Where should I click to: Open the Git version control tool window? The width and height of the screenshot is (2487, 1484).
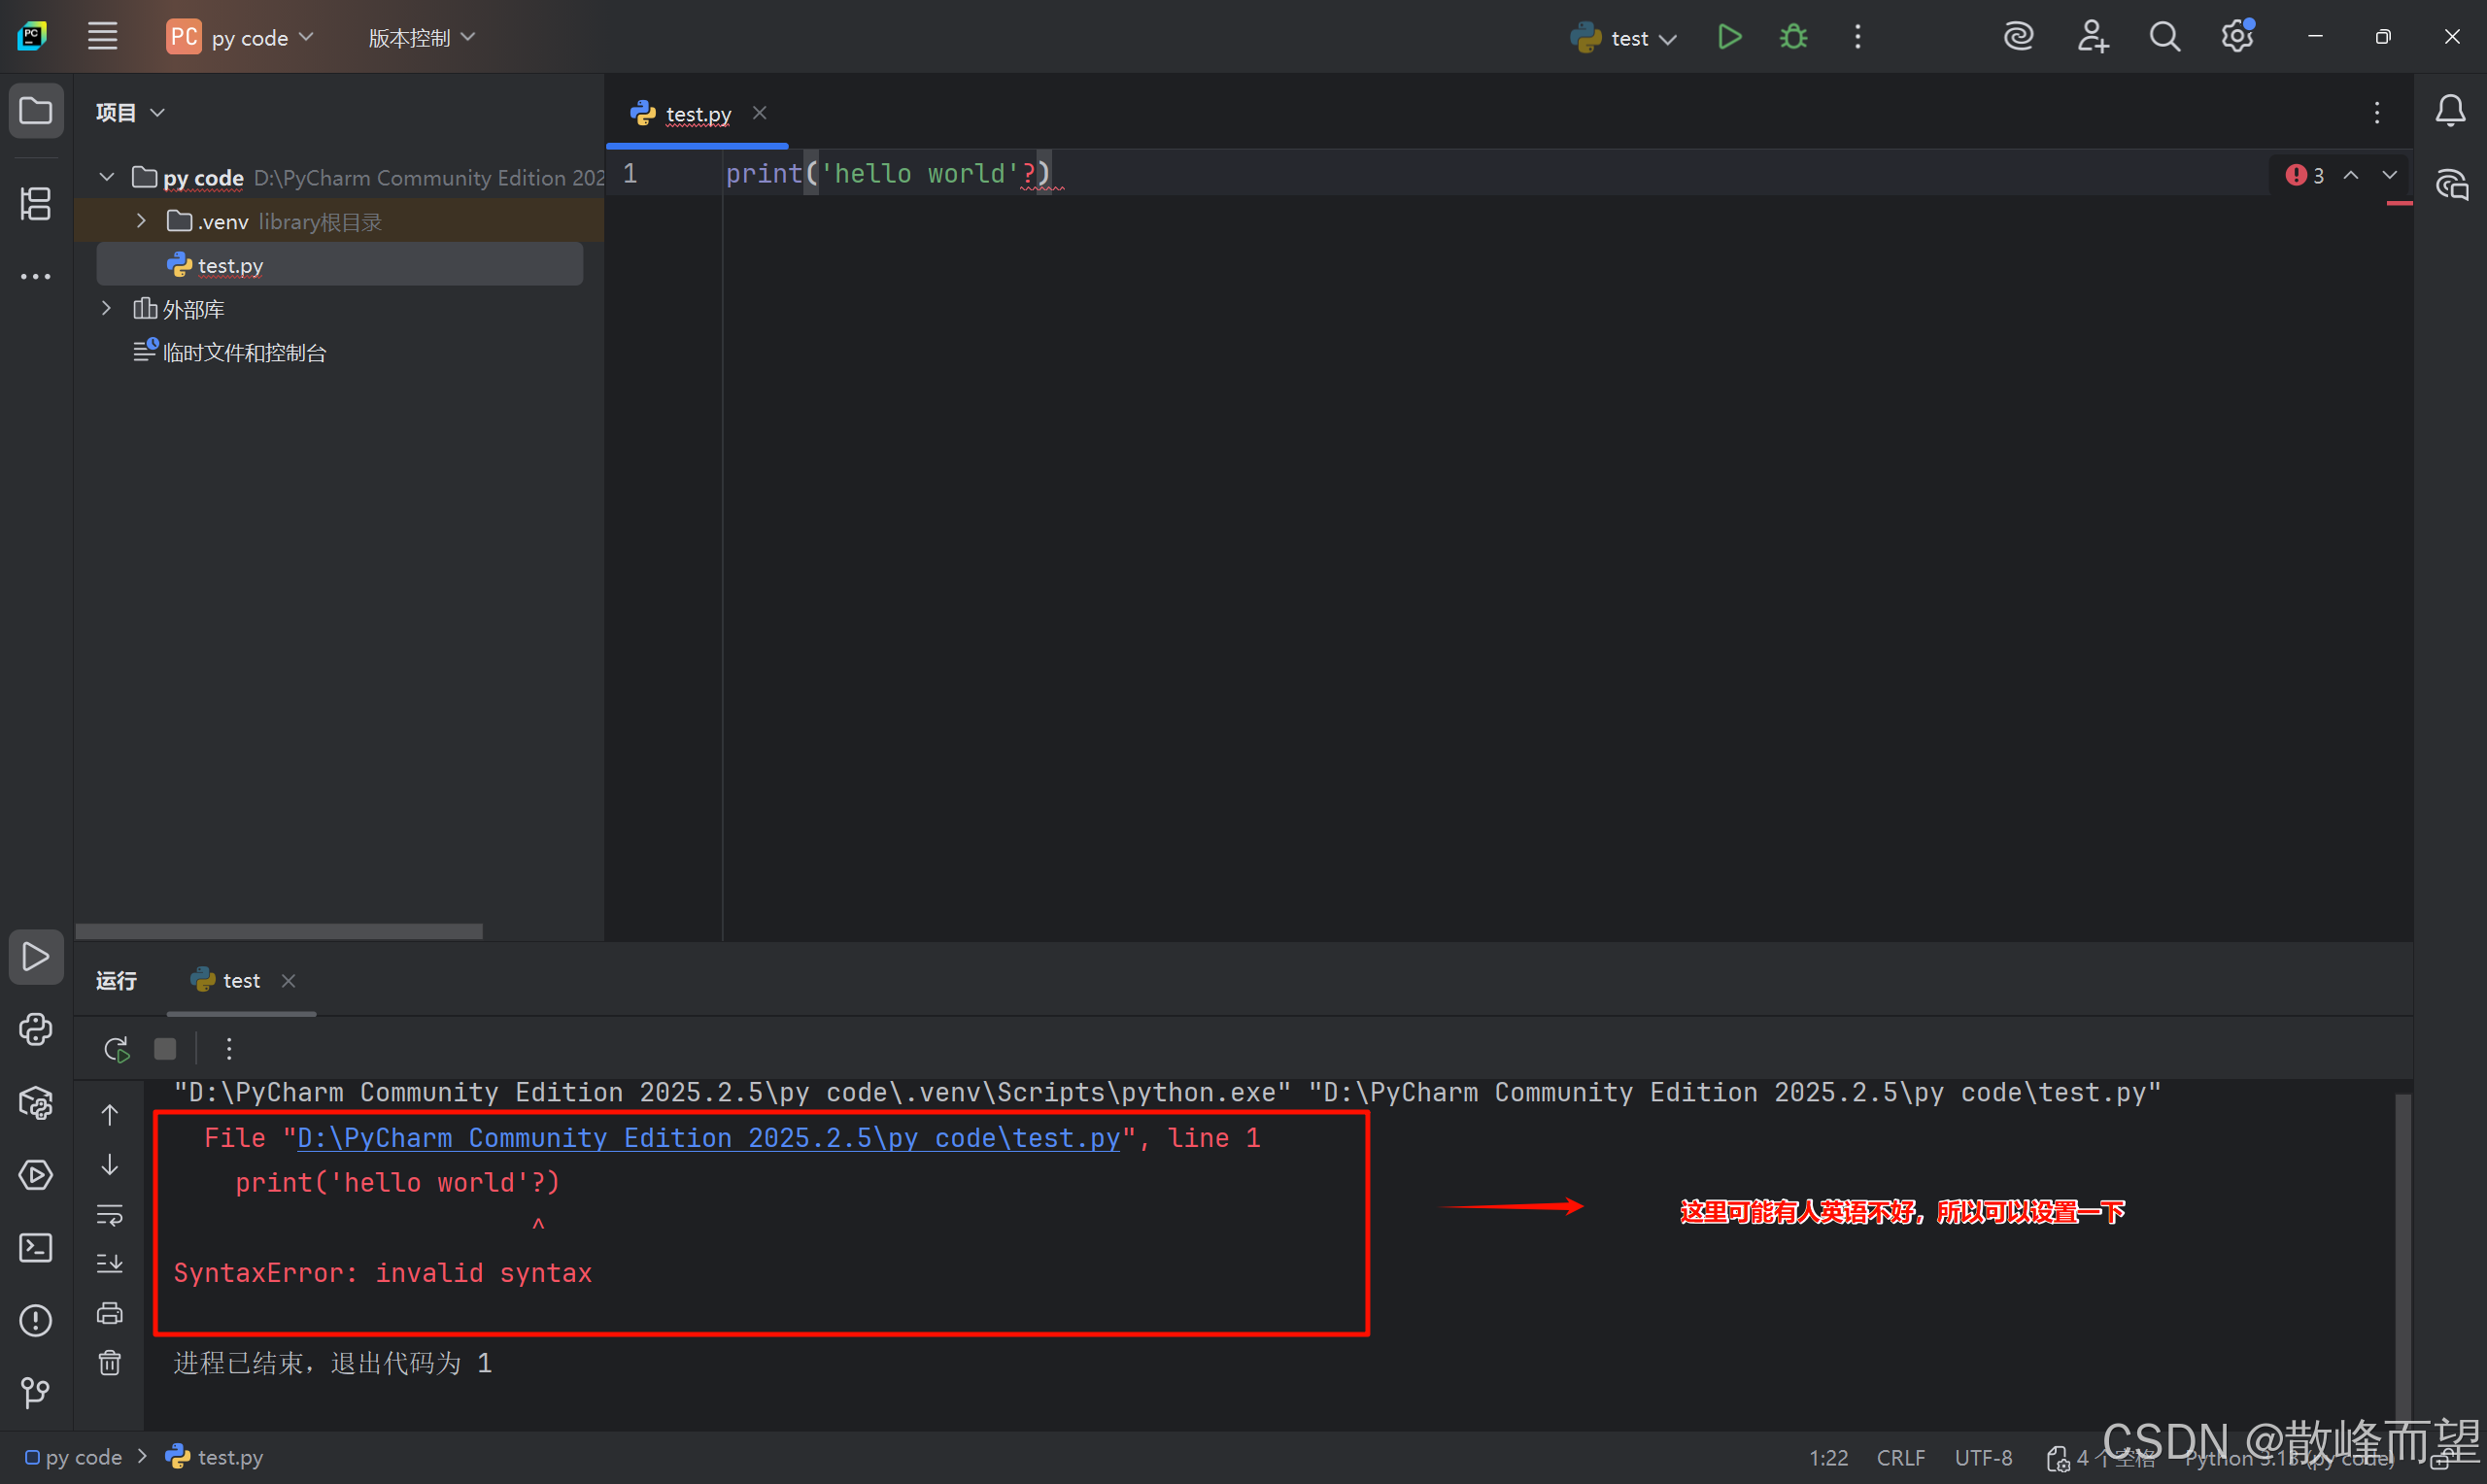(x=36, y=1392)
